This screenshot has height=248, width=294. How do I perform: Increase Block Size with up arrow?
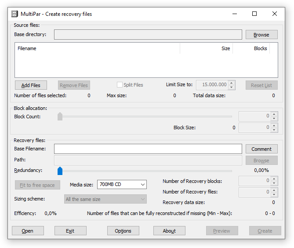pyautogui.click(x=274, y=126)
